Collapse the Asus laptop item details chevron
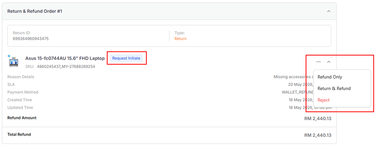This screenshot has height=146, width=379. [x=328, y=62]
